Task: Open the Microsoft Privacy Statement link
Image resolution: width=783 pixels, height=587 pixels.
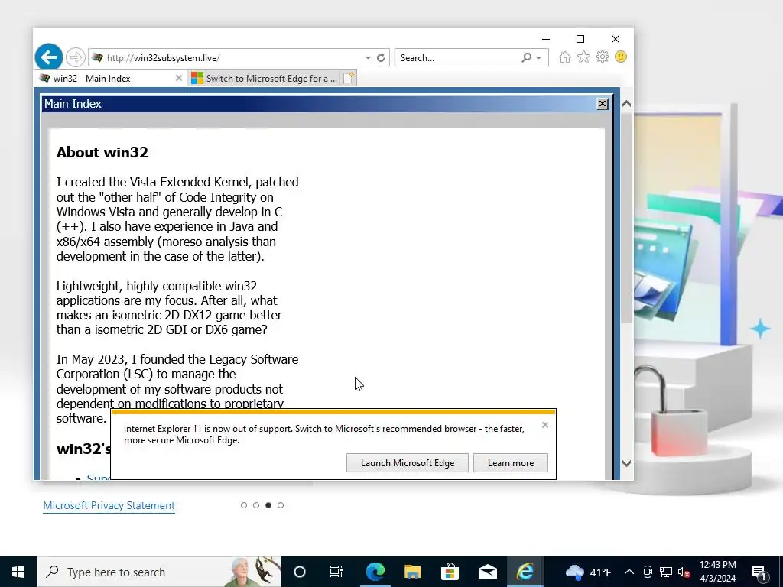Action: tap(109, 506)
